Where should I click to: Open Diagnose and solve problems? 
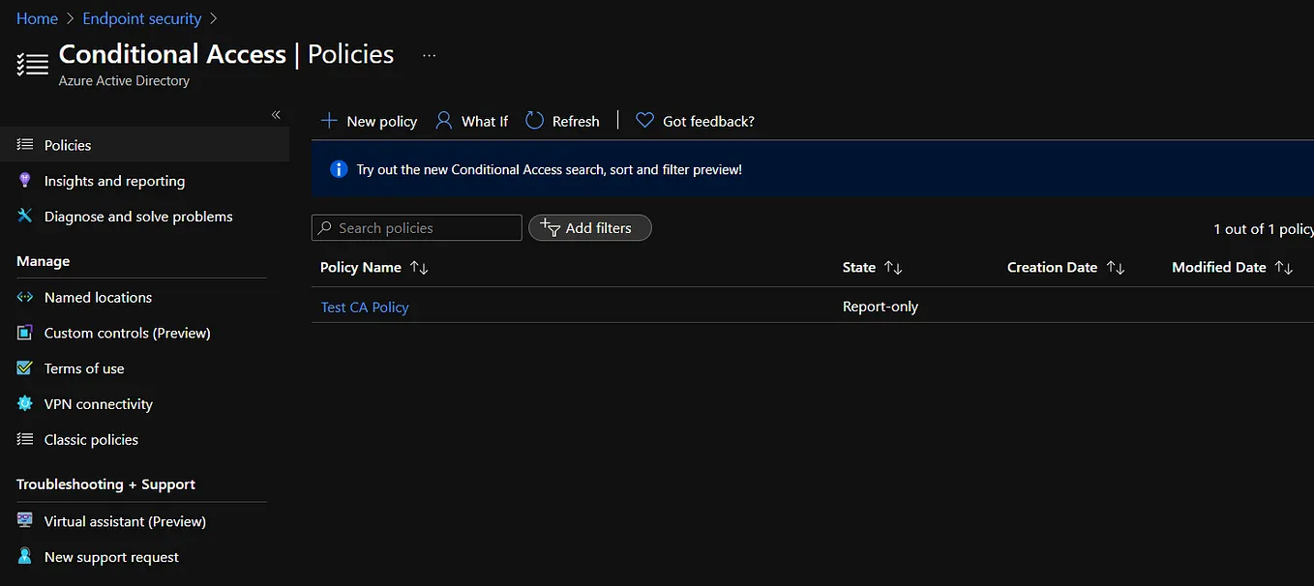click(x=138, y=216)
